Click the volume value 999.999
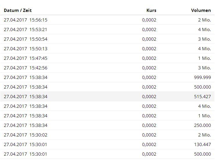 [202, 78]
